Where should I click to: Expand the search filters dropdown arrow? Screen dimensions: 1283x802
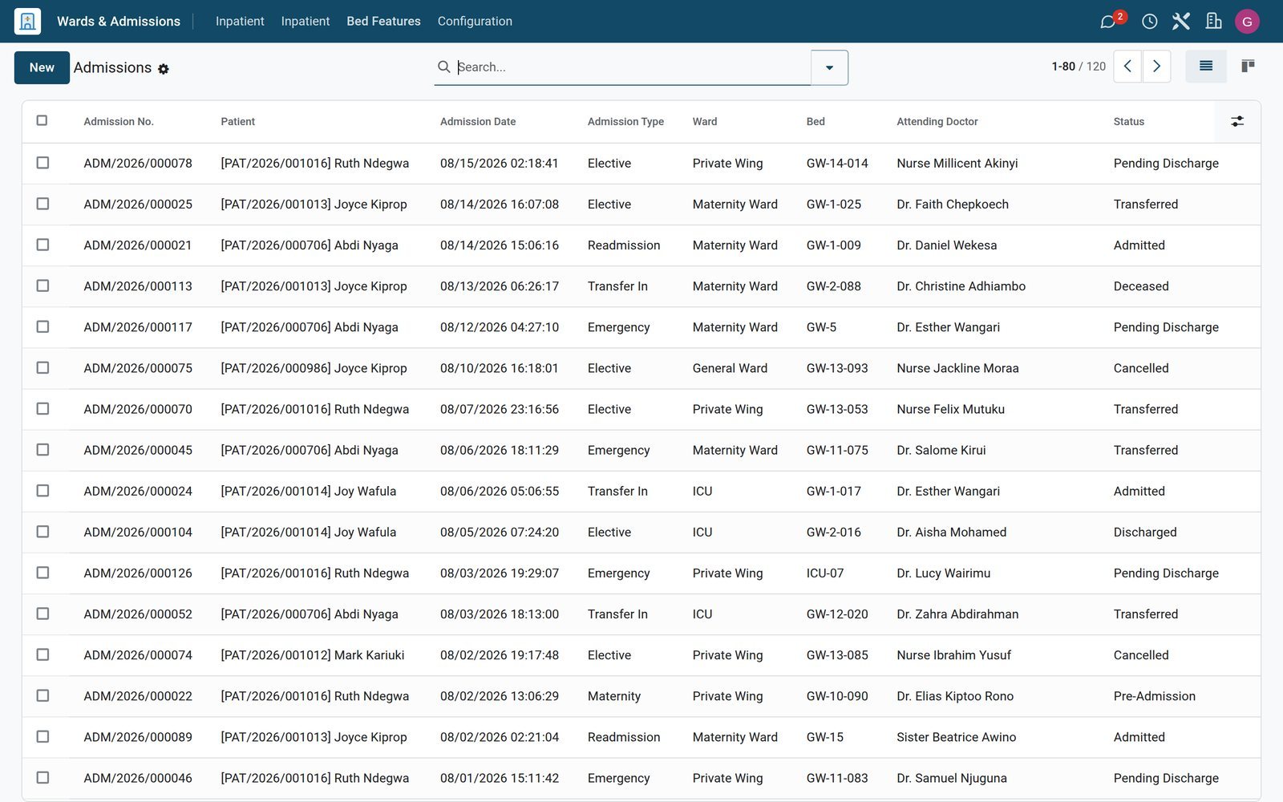pyautogui.click(x=829, y=67)
